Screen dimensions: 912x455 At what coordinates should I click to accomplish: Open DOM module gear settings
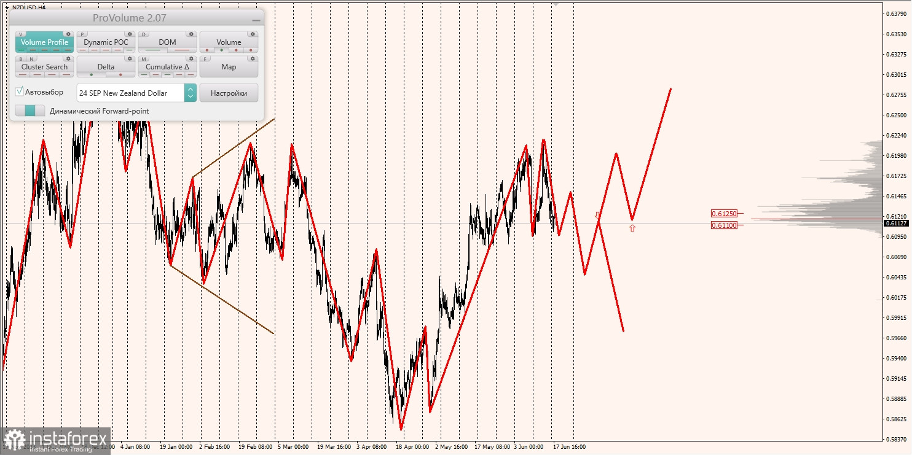pos(191,34)
